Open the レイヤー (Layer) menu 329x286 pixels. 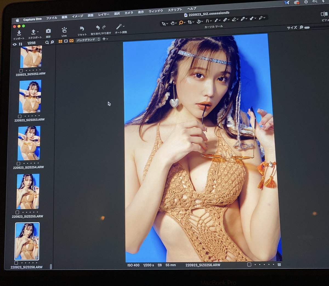(104, 15)
